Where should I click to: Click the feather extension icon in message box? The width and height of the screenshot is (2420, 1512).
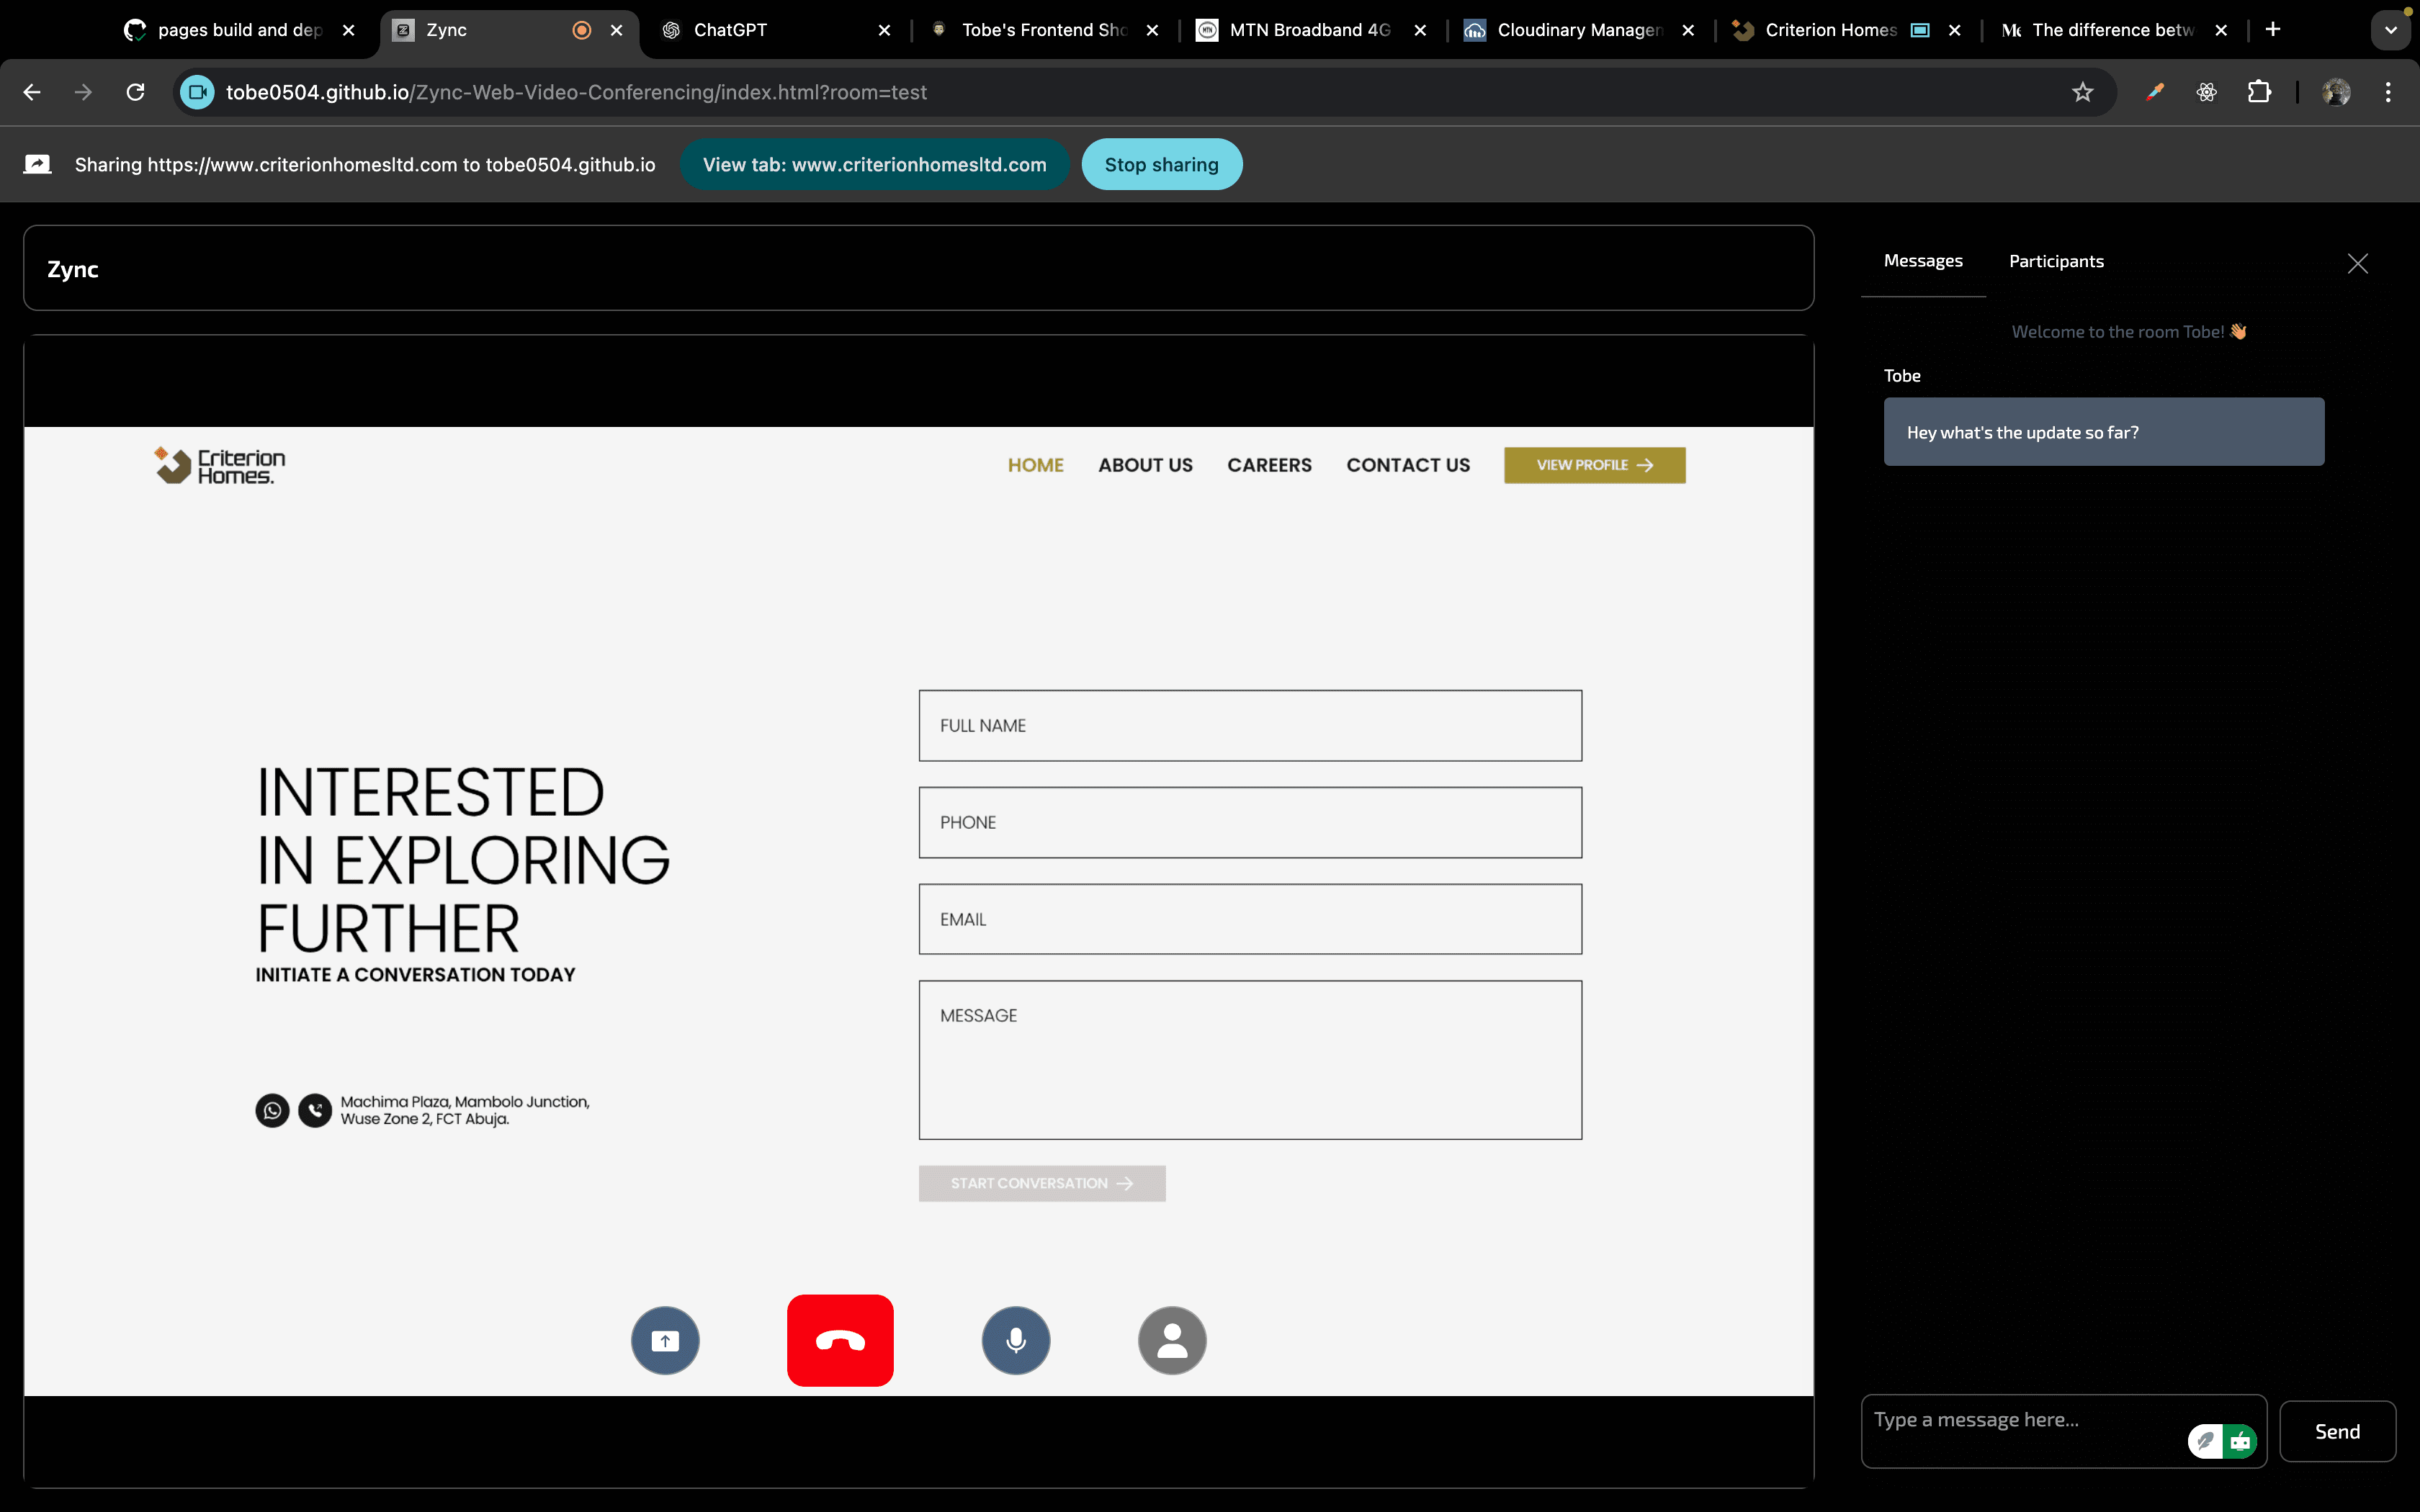pyautogui.click(x=2205, y=1441)
